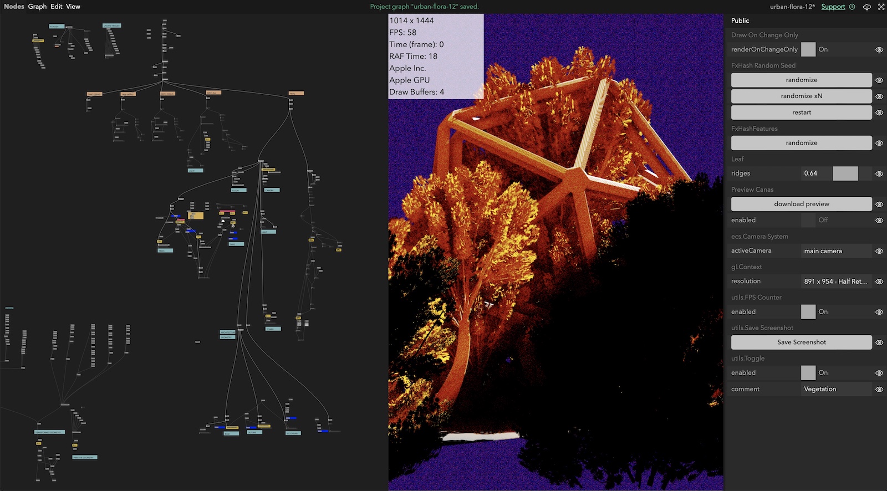
Task: Click the eye icon beside renderOnChangeOnly
Action: (x=879, y=50)
